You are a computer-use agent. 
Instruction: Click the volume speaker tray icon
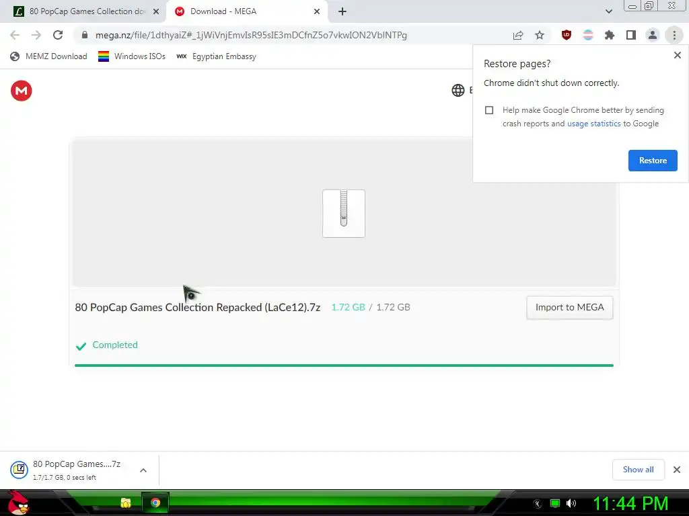(x=571, y=503)
